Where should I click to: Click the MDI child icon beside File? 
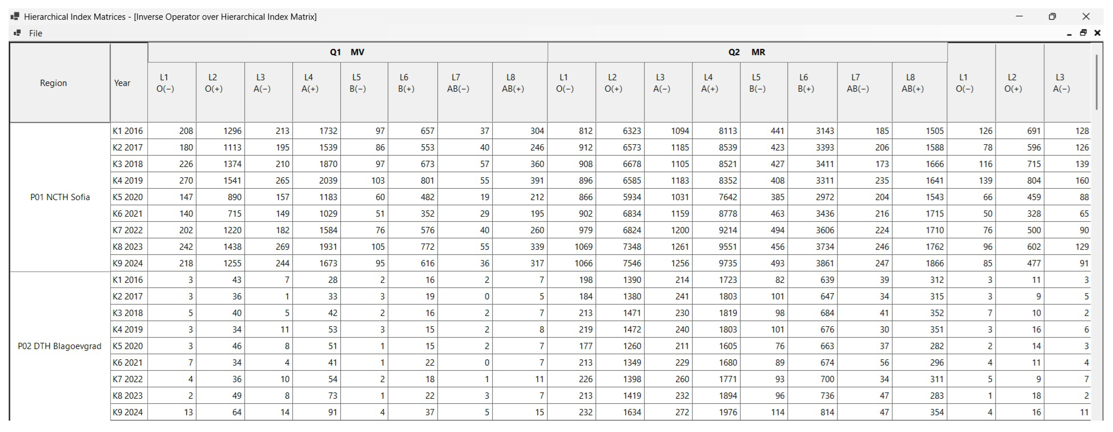click(17, 33)
